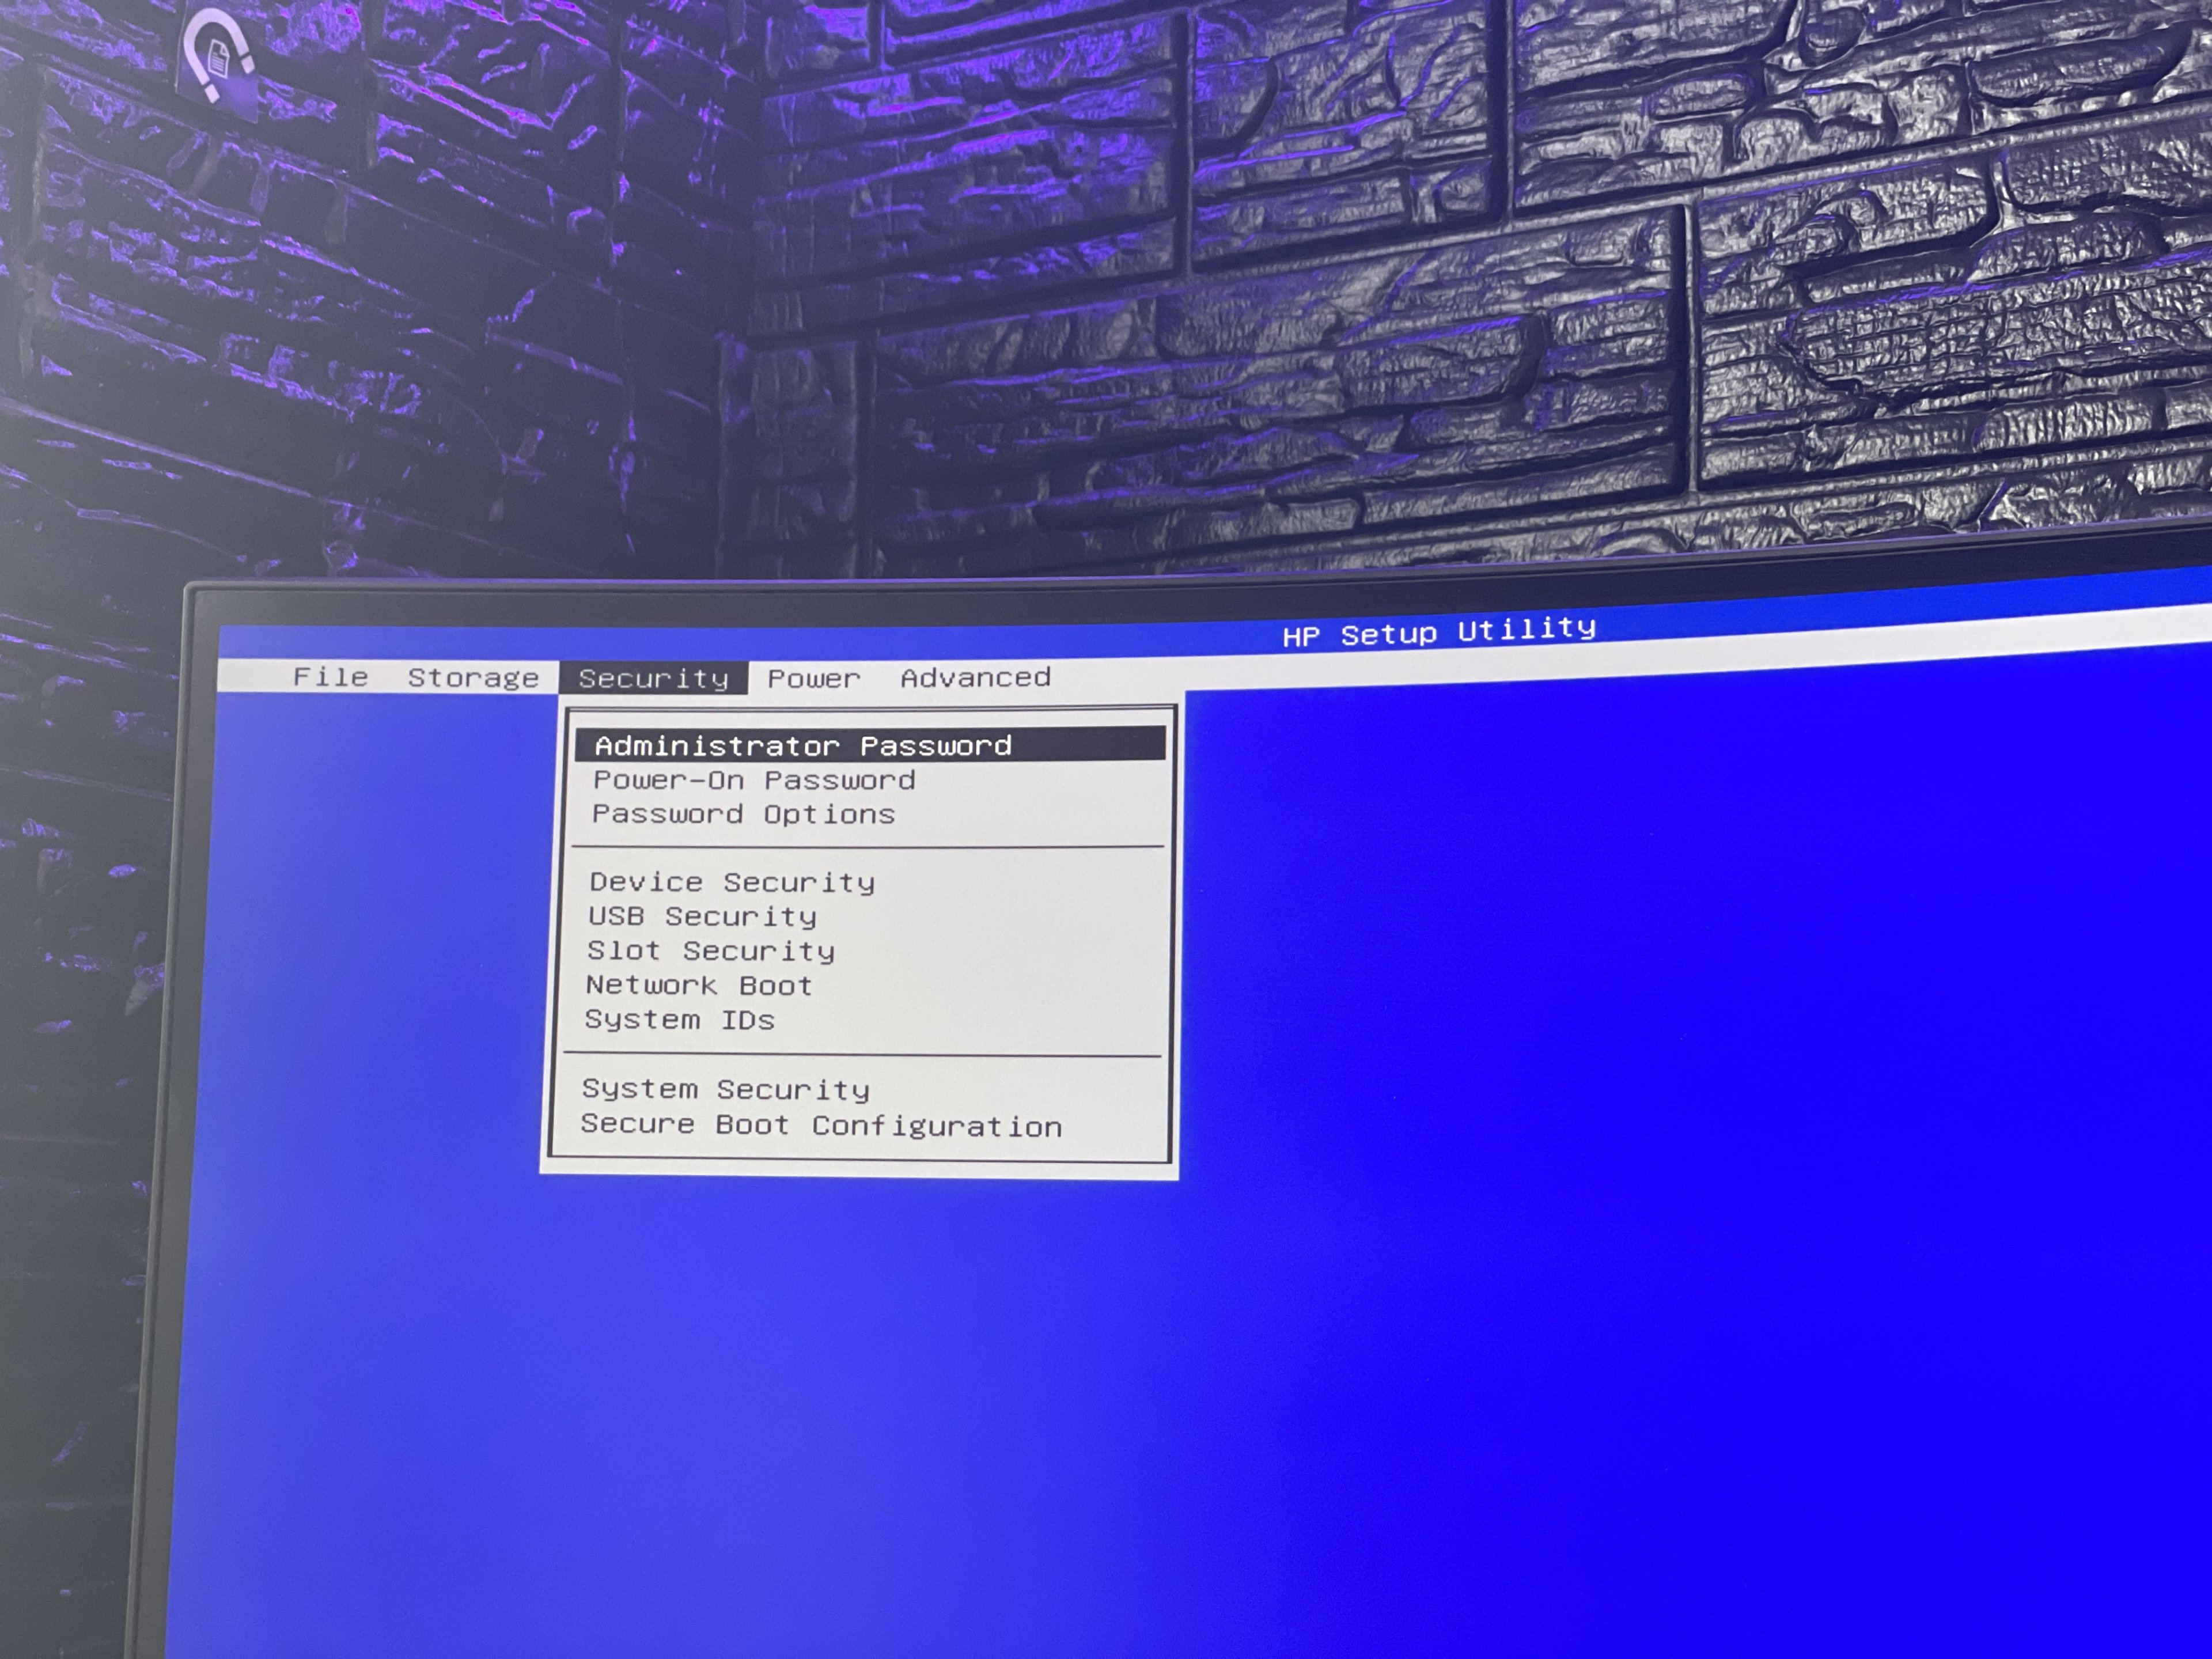Screen dimensions: 2212x1659
Task: Open Password Options submenu
Action: click(x=743, y=814)
